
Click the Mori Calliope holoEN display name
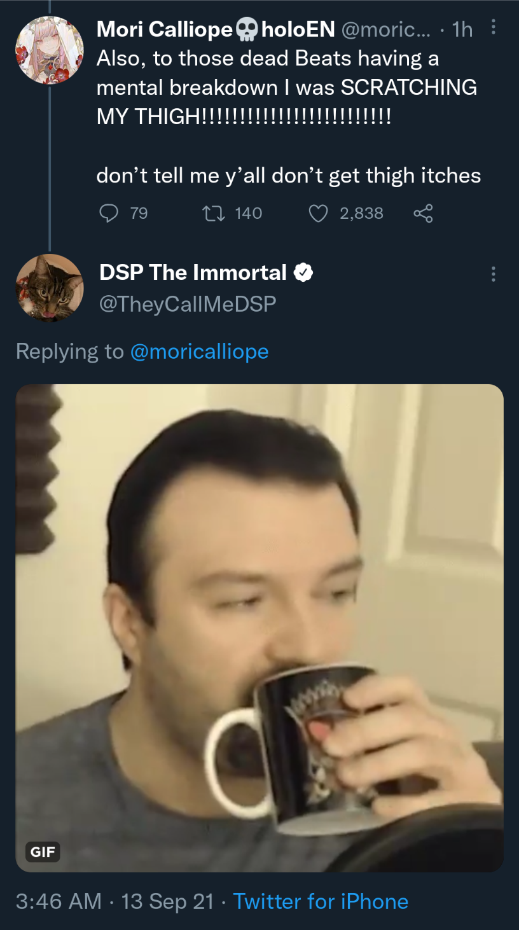[x=216, y=29]
